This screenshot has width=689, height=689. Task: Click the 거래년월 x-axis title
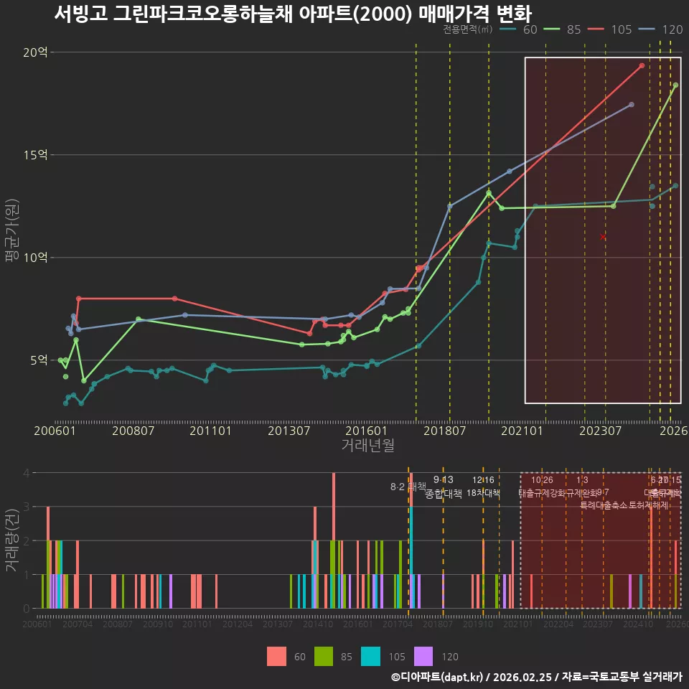[x=367, y=445]
